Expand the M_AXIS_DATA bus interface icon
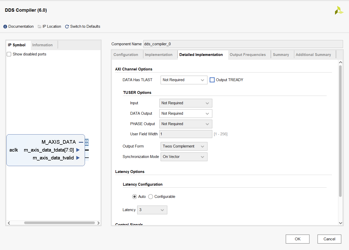Image resolution: width=349 pixels, height=250 pixels. (87, 142)
